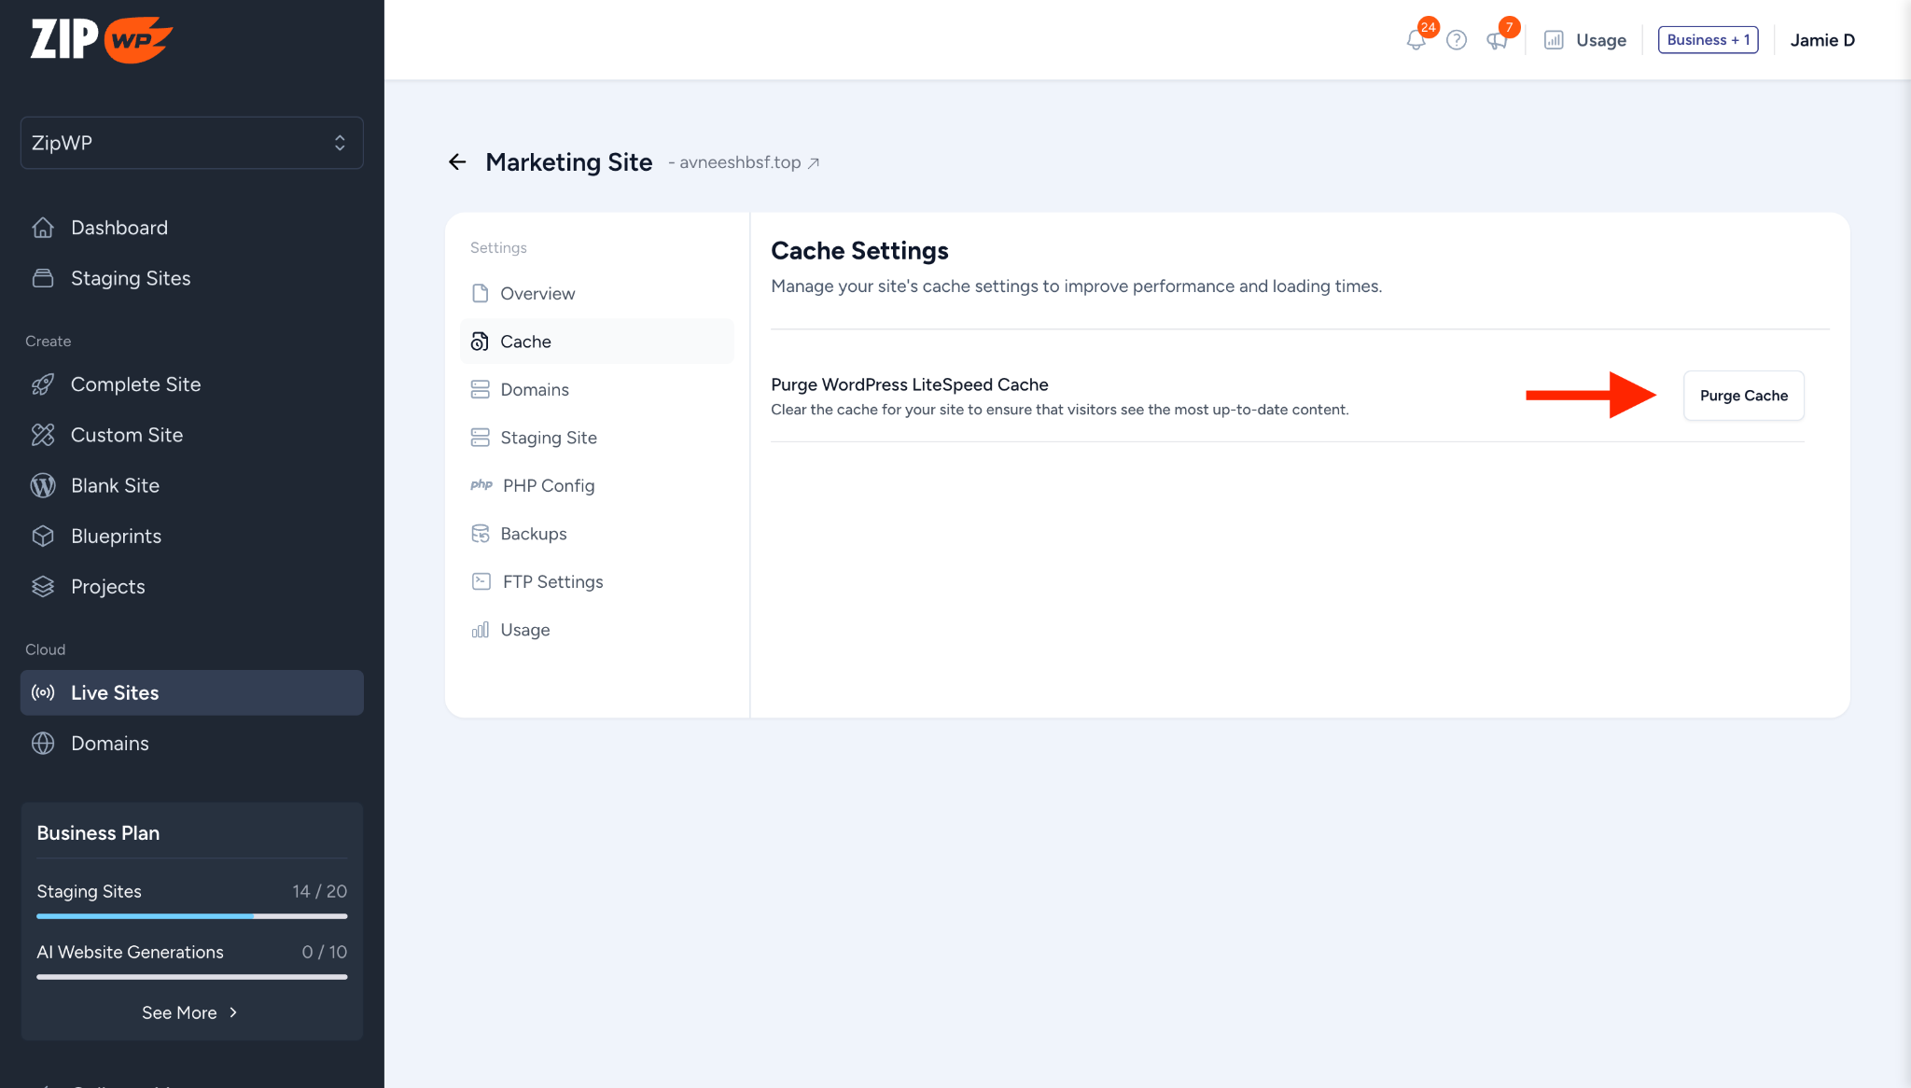Image resolution: width=1911 pixels, height=1088 pixels.
Task: Click the Purge Cache button
Action: click(1743, 396)
